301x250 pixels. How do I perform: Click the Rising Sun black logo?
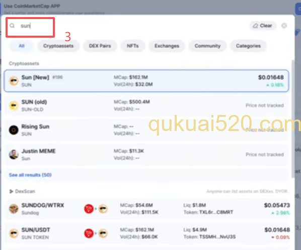[14, 130]
